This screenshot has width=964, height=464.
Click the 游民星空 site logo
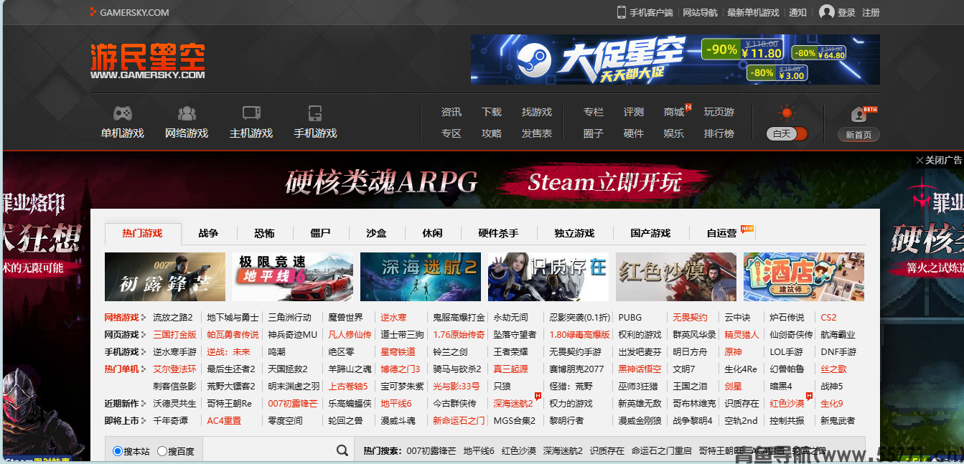[148, 61]
